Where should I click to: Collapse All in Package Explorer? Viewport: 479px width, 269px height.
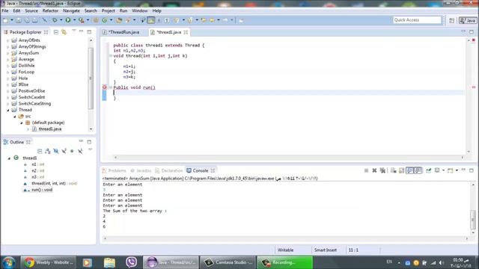pos(56,31)
